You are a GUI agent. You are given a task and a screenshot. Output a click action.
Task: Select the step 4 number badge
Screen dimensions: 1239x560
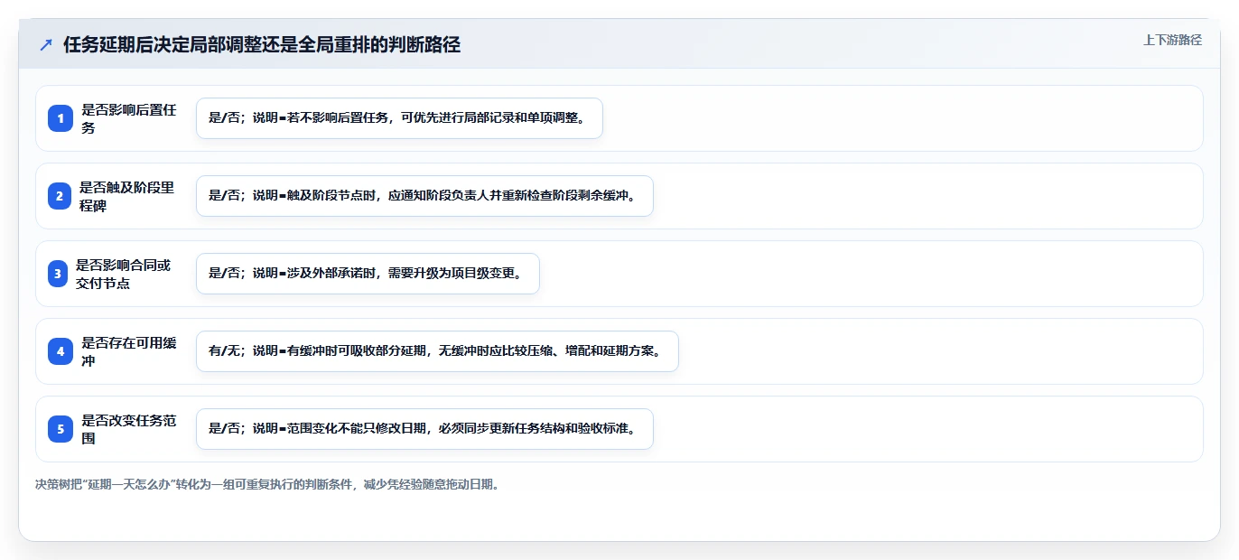coord(61,351)
